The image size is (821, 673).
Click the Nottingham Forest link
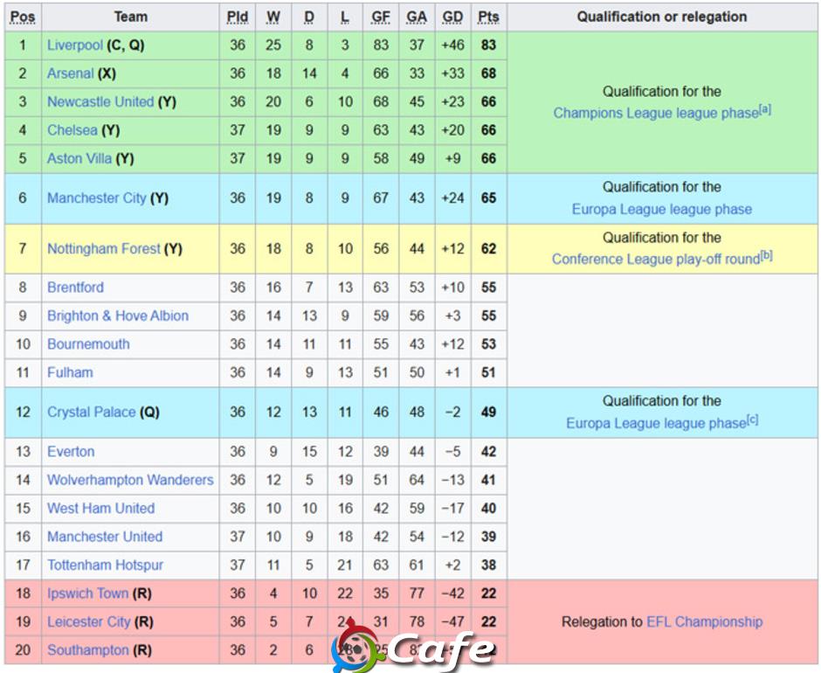(x=104, y=248)
